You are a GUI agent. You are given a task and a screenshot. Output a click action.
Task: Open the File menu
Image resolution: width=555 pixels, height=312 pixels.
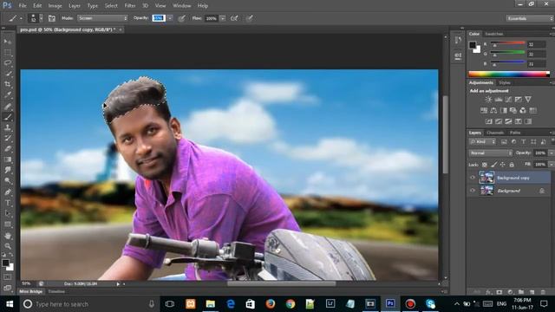23,6
